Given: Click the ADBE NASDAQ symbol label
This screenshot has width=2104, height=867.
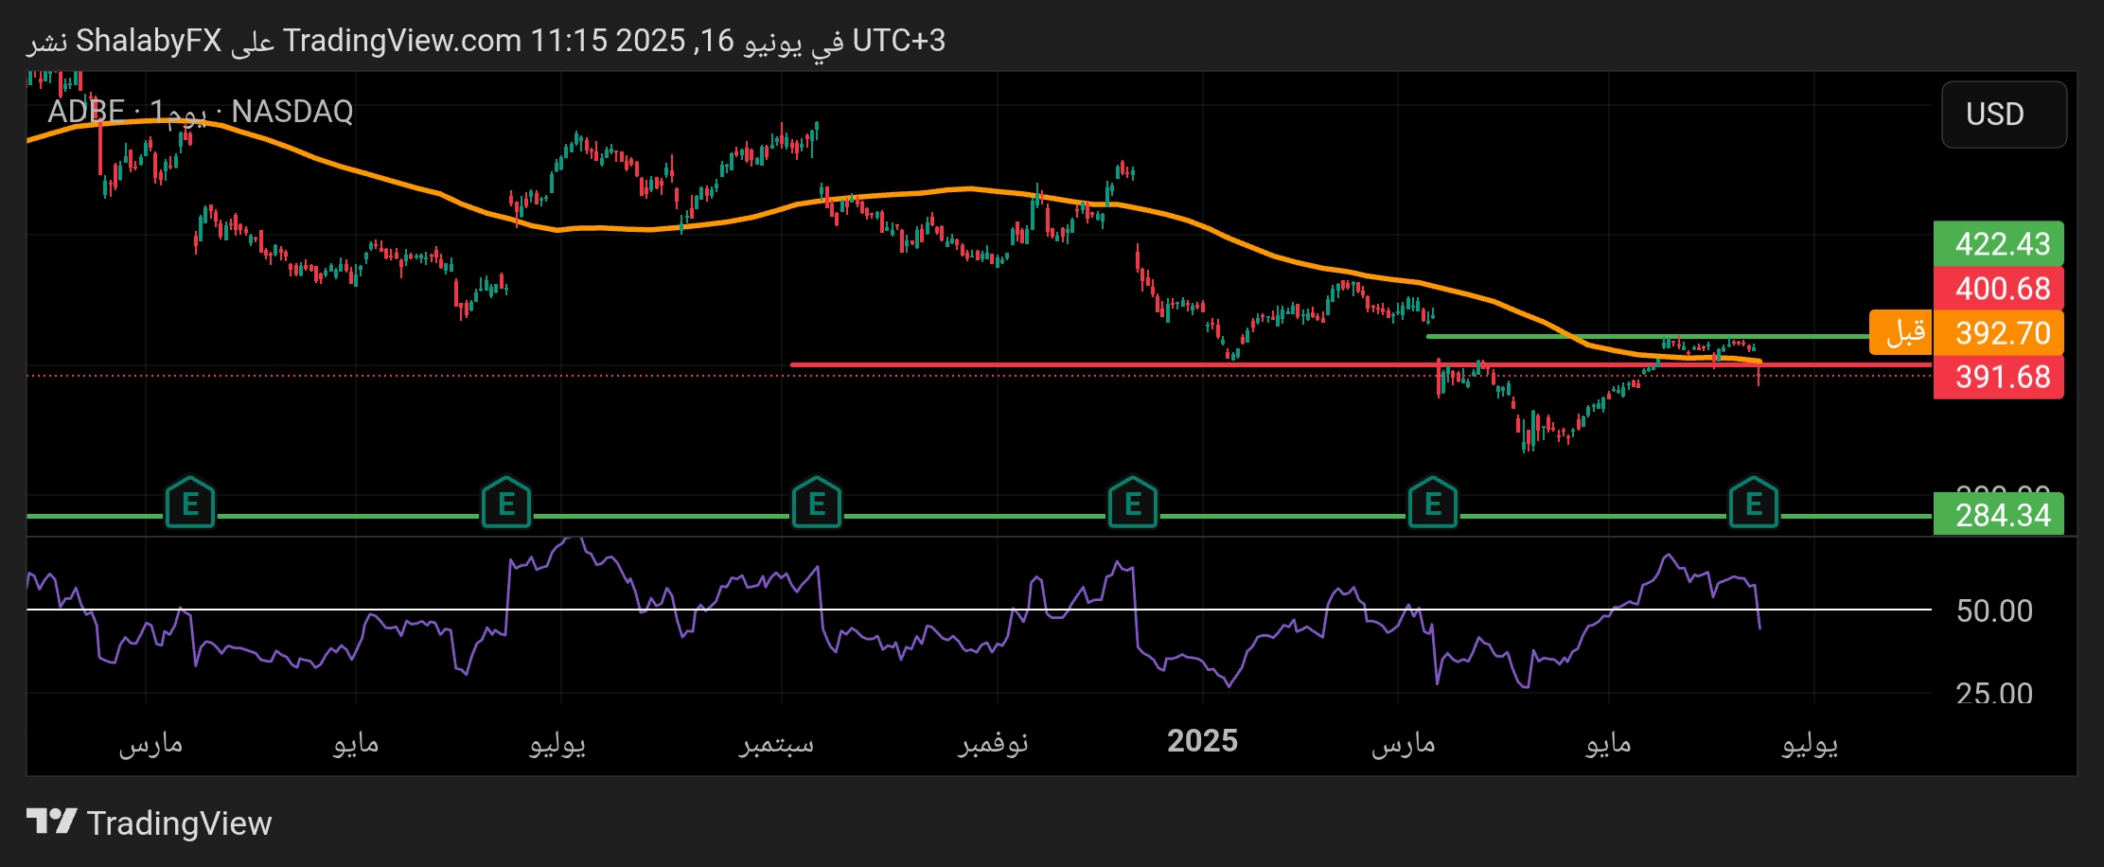Looking at the screenshot, I should pyautogui.click(x=201, y=112).
